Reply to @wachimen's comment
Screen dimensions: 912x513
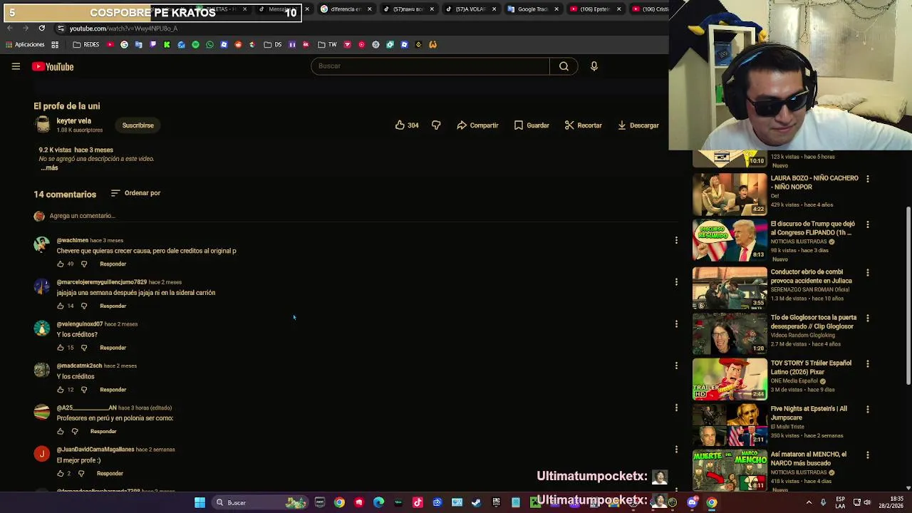(113, 264)
